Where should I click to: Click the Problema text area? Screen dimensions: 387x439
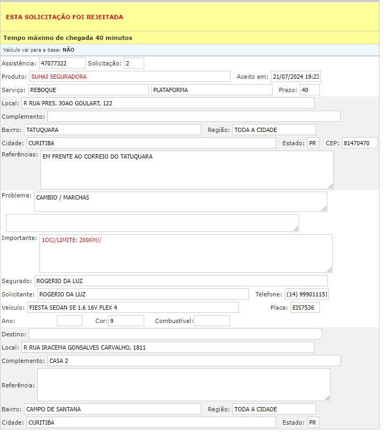point(180,202)
